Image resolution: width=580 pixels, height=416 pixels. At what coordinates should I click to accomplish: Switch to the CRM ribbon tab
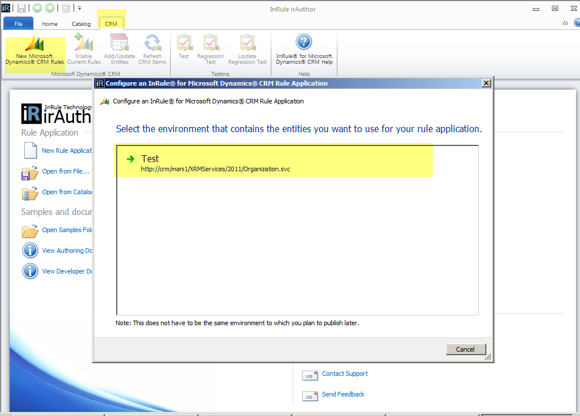click(x=111, y=24)
